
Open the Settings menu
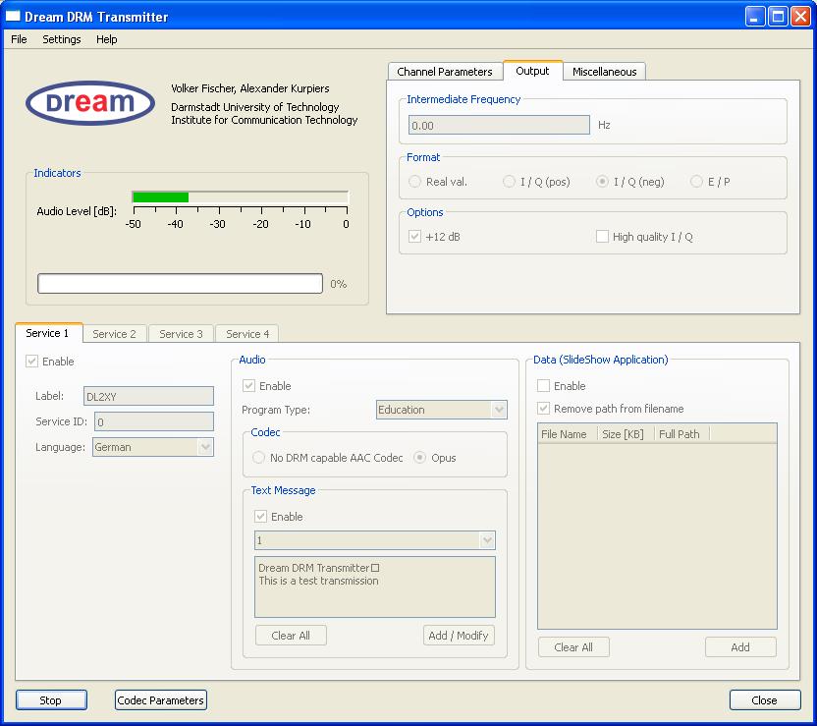62,39
